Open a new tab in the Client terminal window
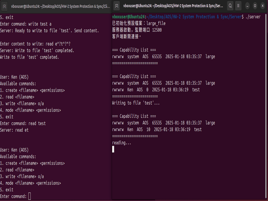Screen dimensions: 268x201 pyautogui.click(x=4, y=7)
